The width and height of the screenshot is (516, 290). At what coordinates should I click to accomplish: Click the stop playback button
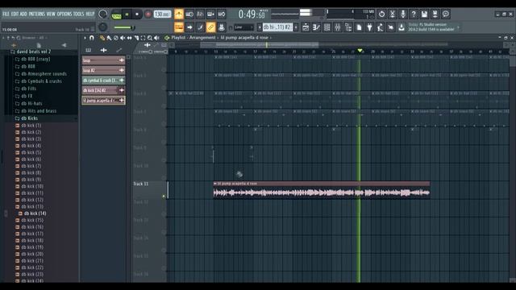coord(137,14)
